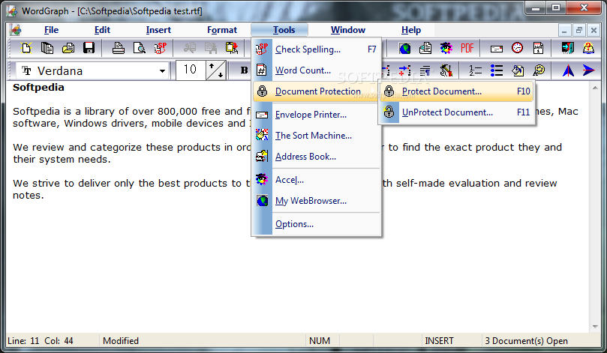Create a new document with toolbar icon
The width and height of the screenshot is (607, 353).
(x=26, y=48)
